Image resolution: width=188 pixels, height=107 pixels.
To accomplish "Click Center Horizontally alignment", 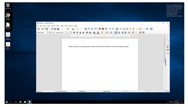I will (119, 33).
